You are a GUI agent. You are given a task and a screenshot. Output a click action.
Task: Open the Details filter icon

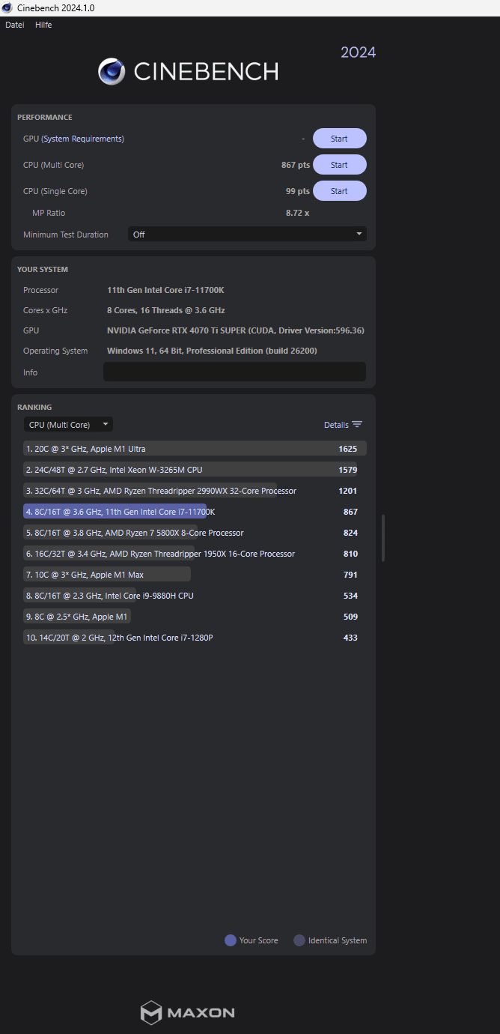pyautogui.click(x=357, y=425)
